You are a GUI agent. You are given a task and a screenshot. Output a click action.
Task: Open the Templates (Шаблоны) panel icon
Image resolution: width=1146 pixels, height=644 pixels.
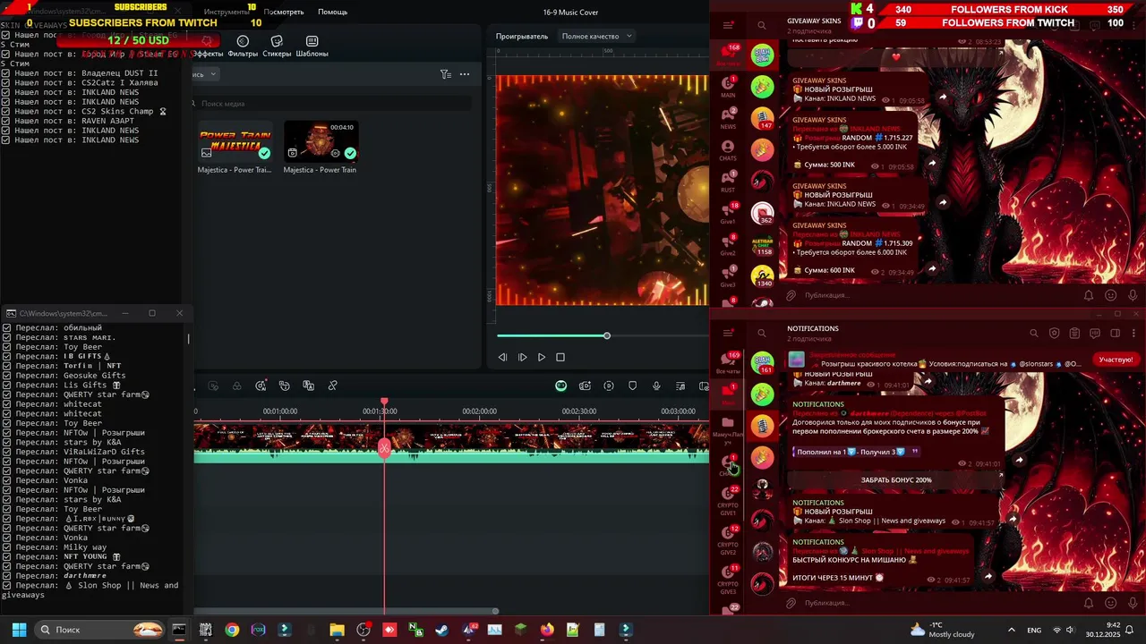click(x=312, y=41)
